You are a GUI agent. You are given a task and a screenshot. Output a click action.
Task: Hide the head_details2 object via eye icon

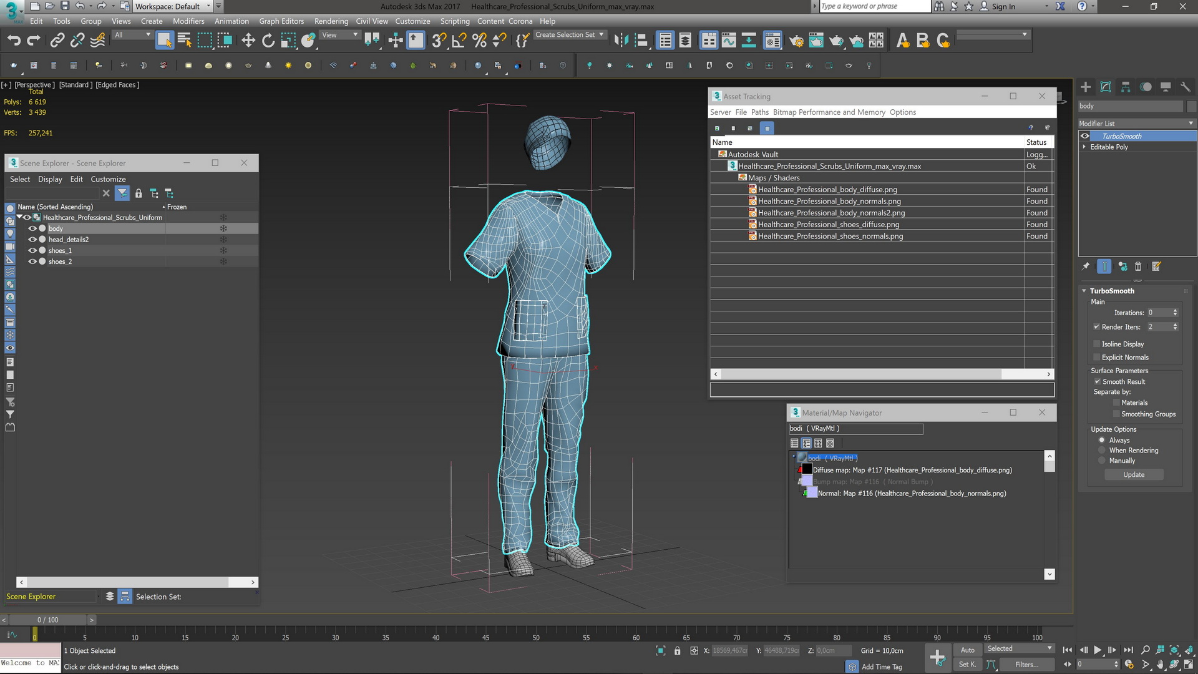click(x=32, y=240)
